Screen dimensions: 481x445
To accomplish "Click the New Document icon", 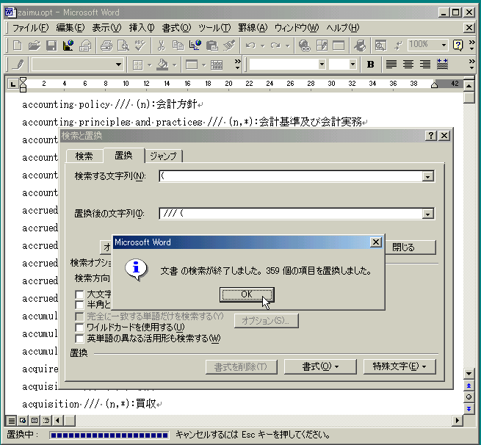I will coord(18,46).
